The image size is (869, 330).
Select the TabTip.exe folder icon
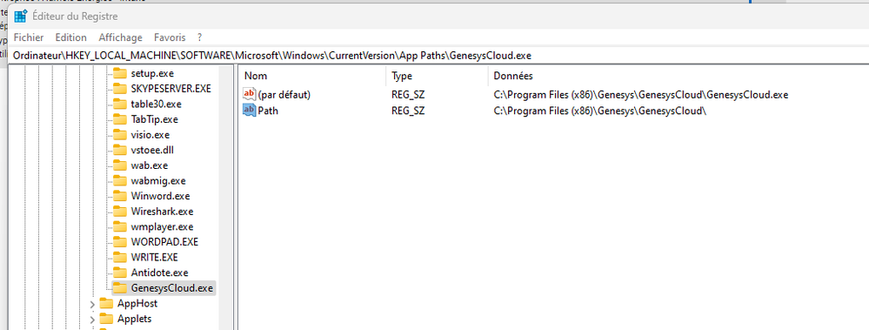[x=120, y=118]
